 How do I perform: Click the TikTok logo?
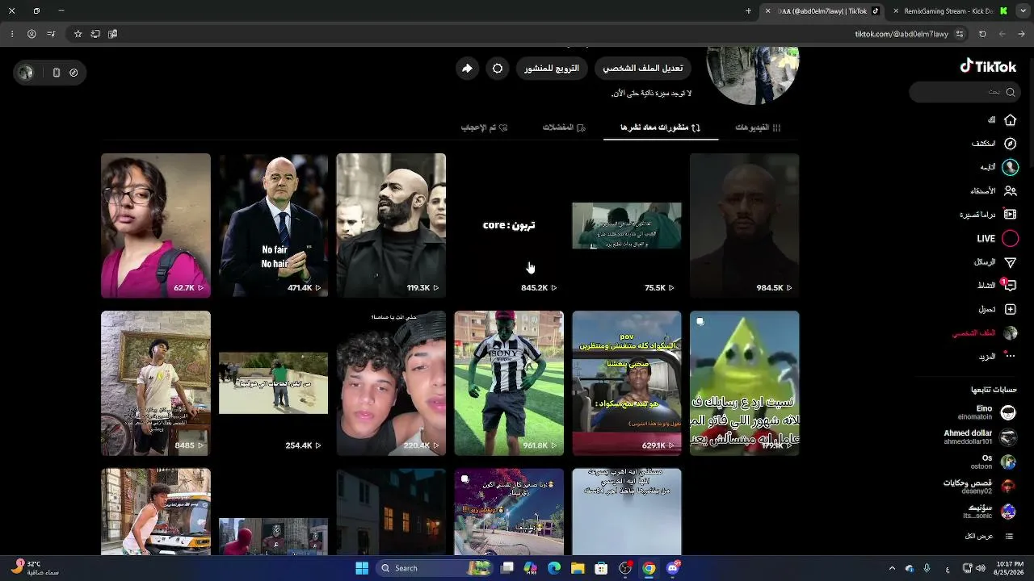tap(988, 66)
